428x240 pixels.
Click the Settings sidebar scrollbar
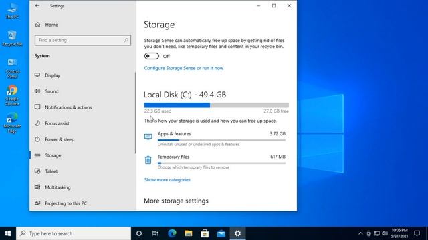tap(135, 113)
